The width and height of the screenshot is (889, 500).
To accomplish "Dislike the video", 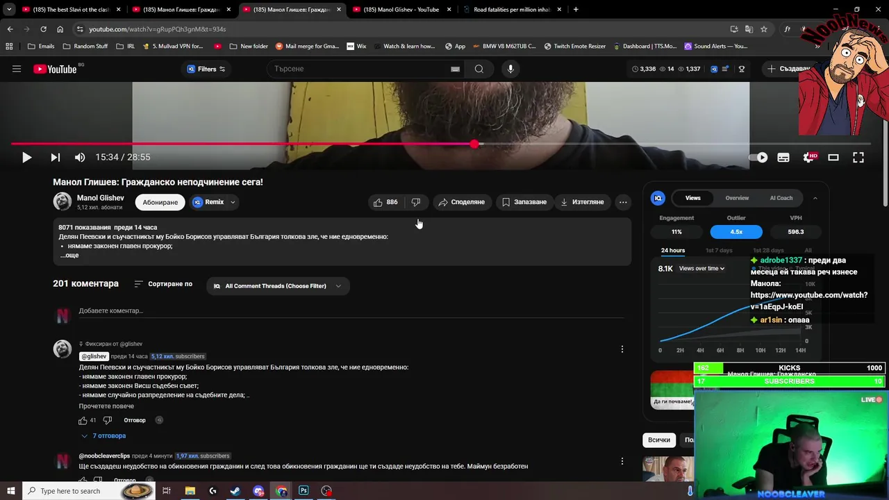I will [416, 202].
